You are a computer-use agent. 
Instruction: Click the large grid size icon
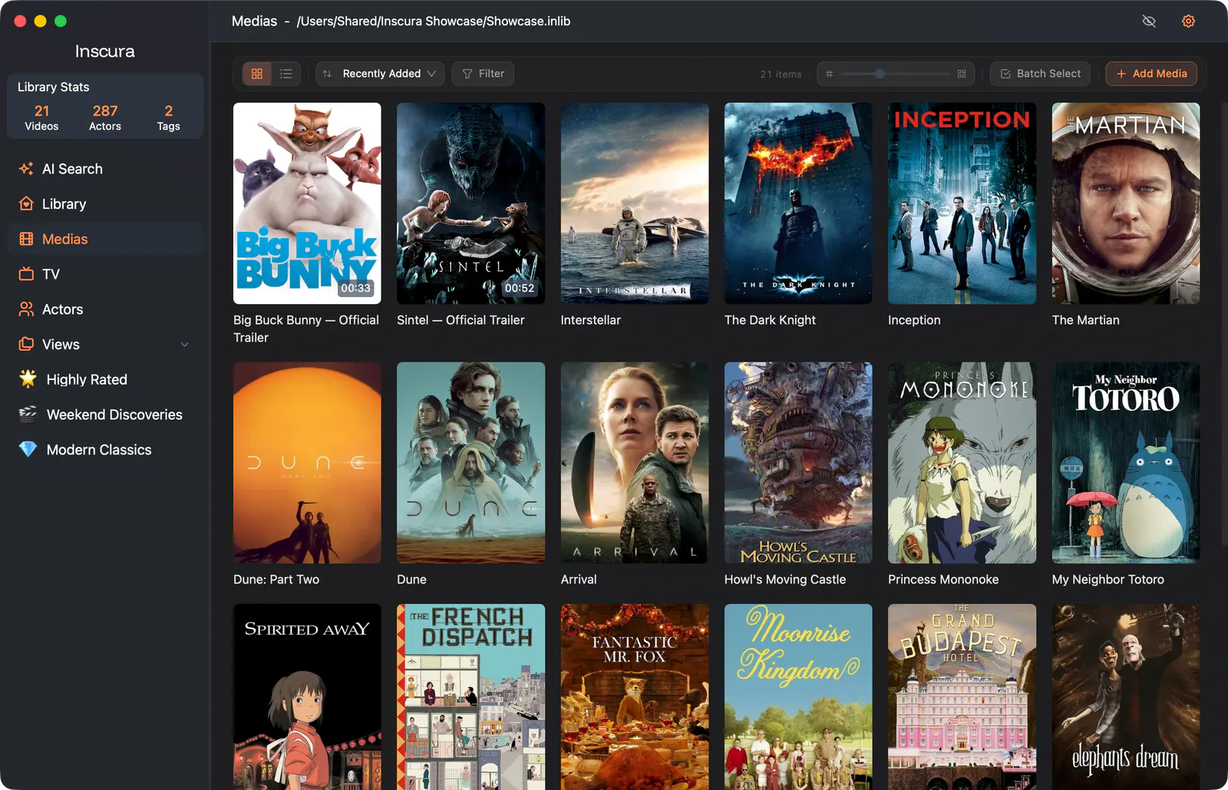pyautogui.click(x=962, y=74)
